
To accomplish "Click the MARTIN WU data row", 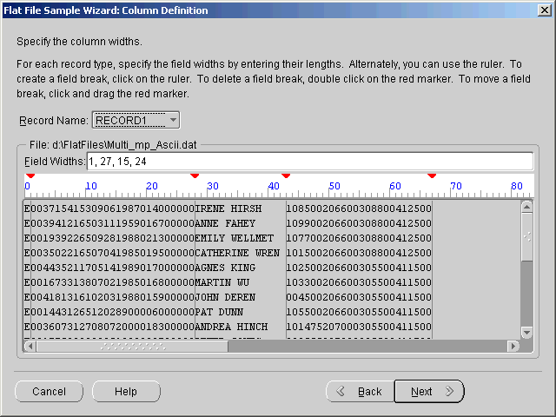I will click(228, 282).
